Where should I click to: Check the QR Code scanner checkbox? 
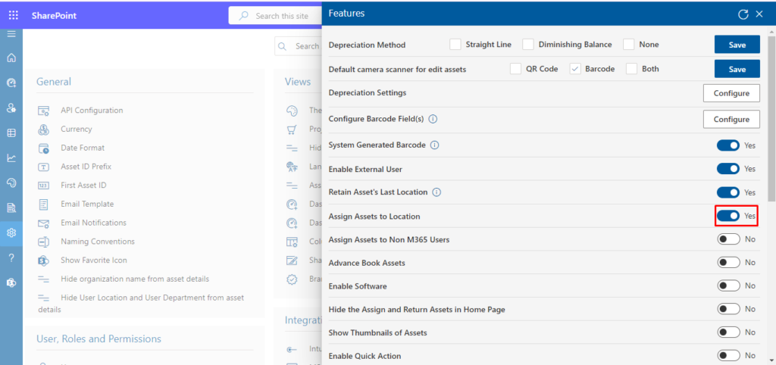[x=515, y=69]
